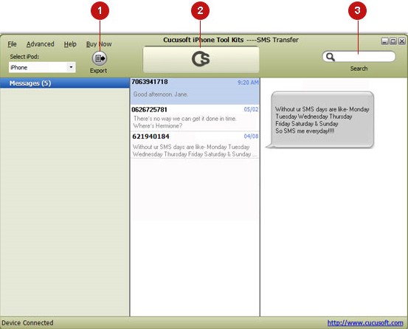
Task: Select Messages (5) in the left panel
Action: [x=65, y=83]
